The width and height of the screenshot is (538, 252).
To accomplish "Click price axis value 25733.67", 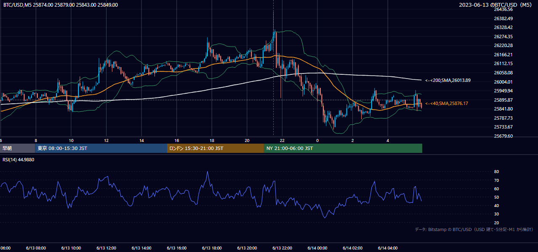I will click(x=503, y=127).
